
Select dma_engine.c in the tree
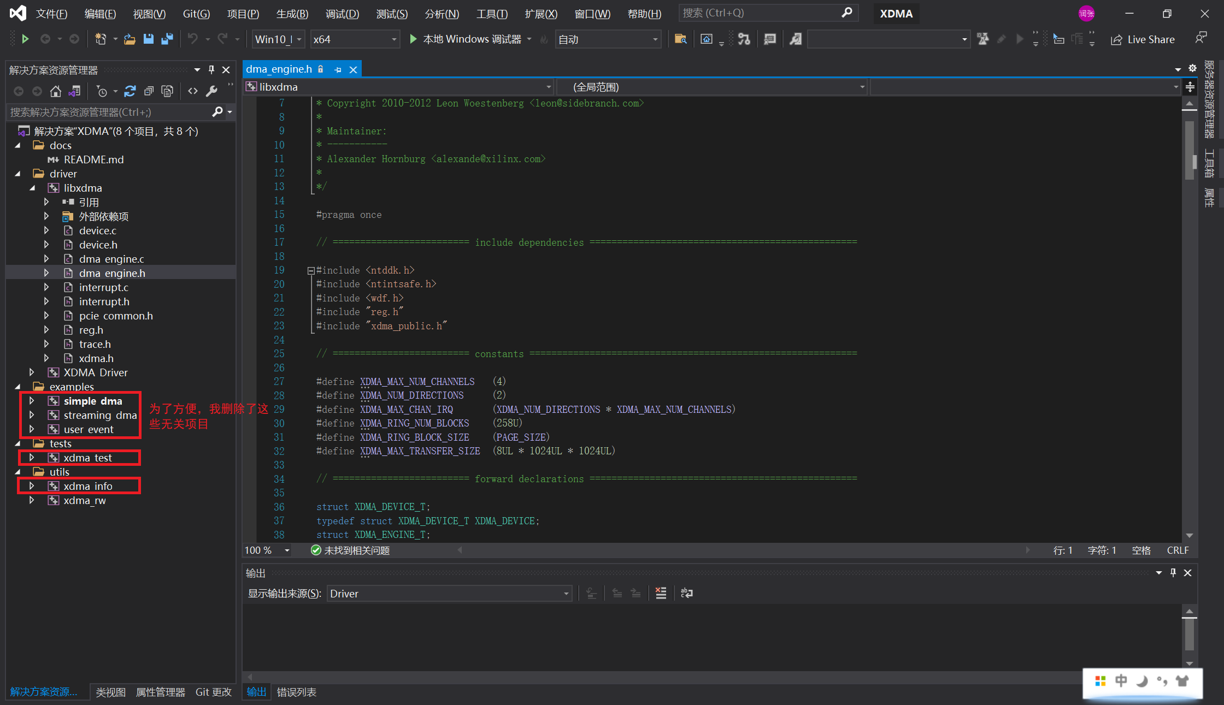(111, 259)
